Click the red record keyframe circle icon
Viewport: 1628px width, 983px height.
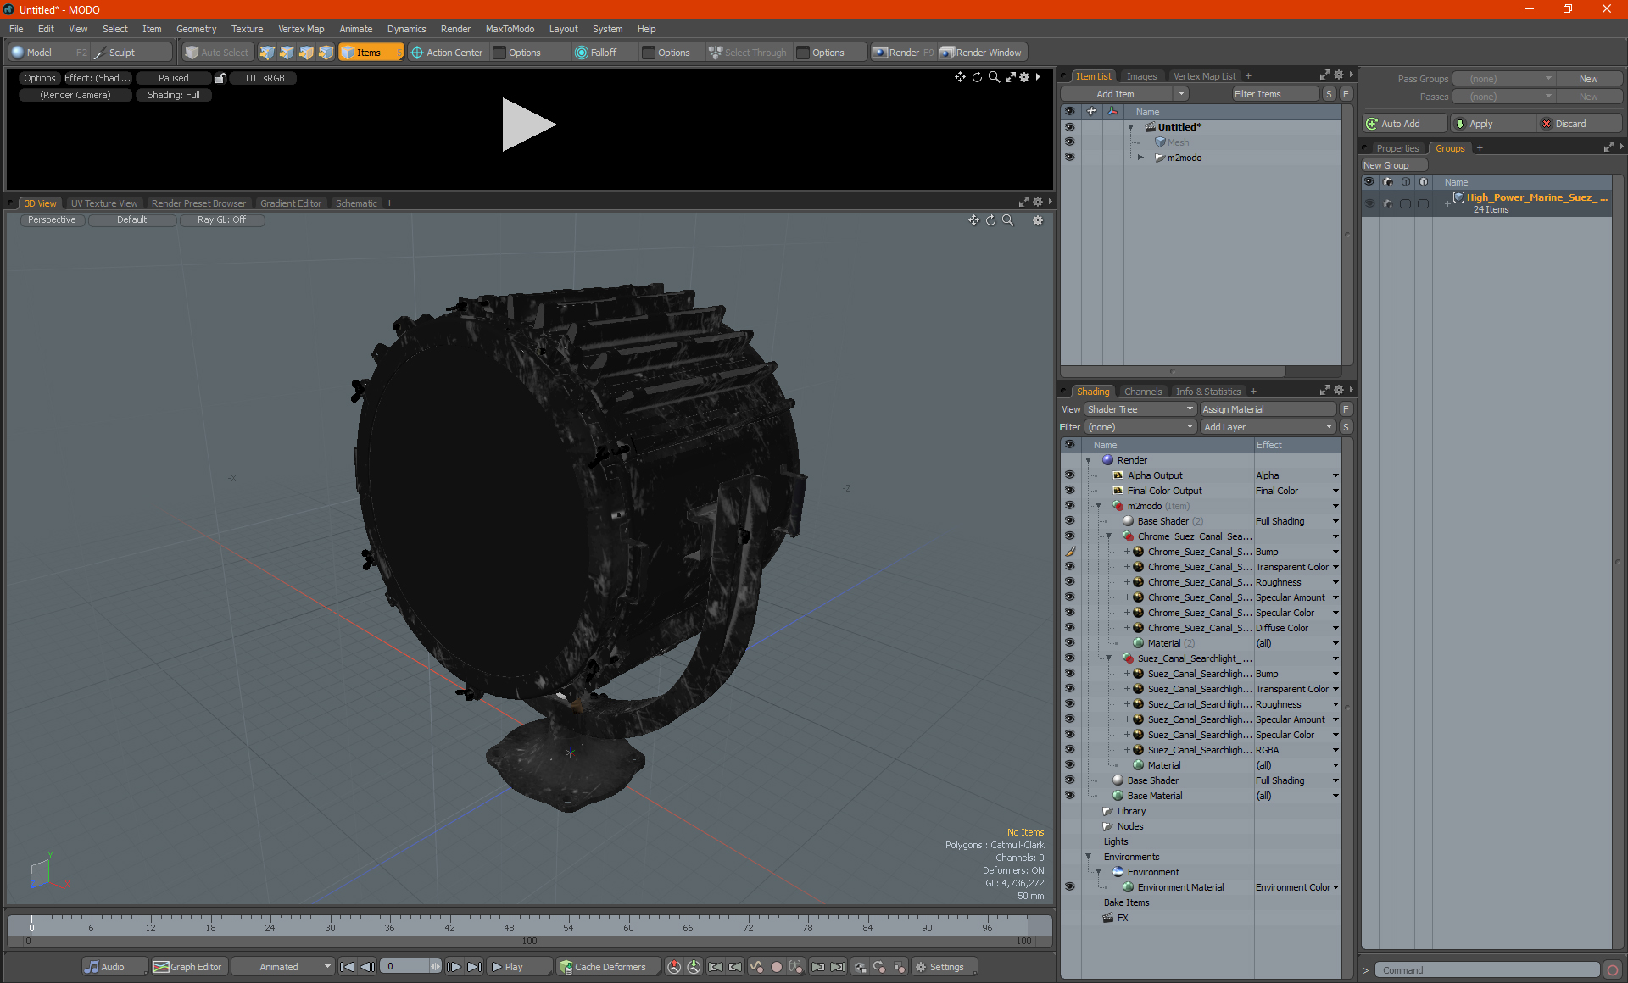776,967
